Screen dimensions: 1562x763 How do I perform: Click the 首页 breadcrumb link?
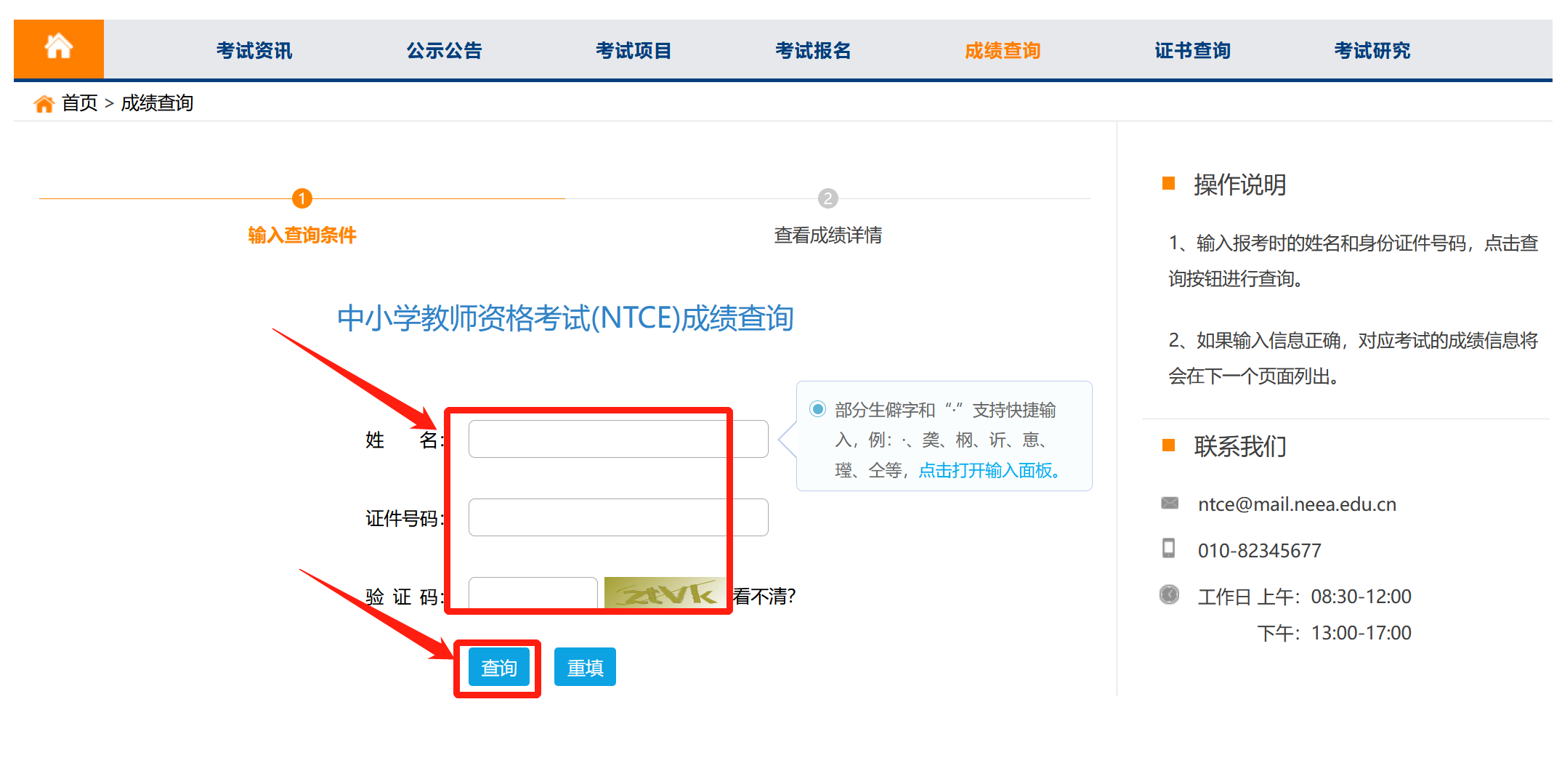pos(79,103)
